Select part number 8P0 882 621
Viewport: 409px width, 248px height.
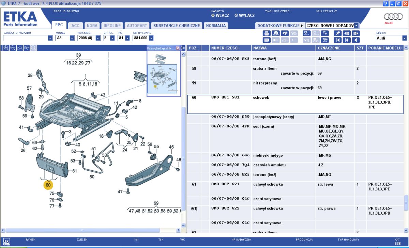225,184
